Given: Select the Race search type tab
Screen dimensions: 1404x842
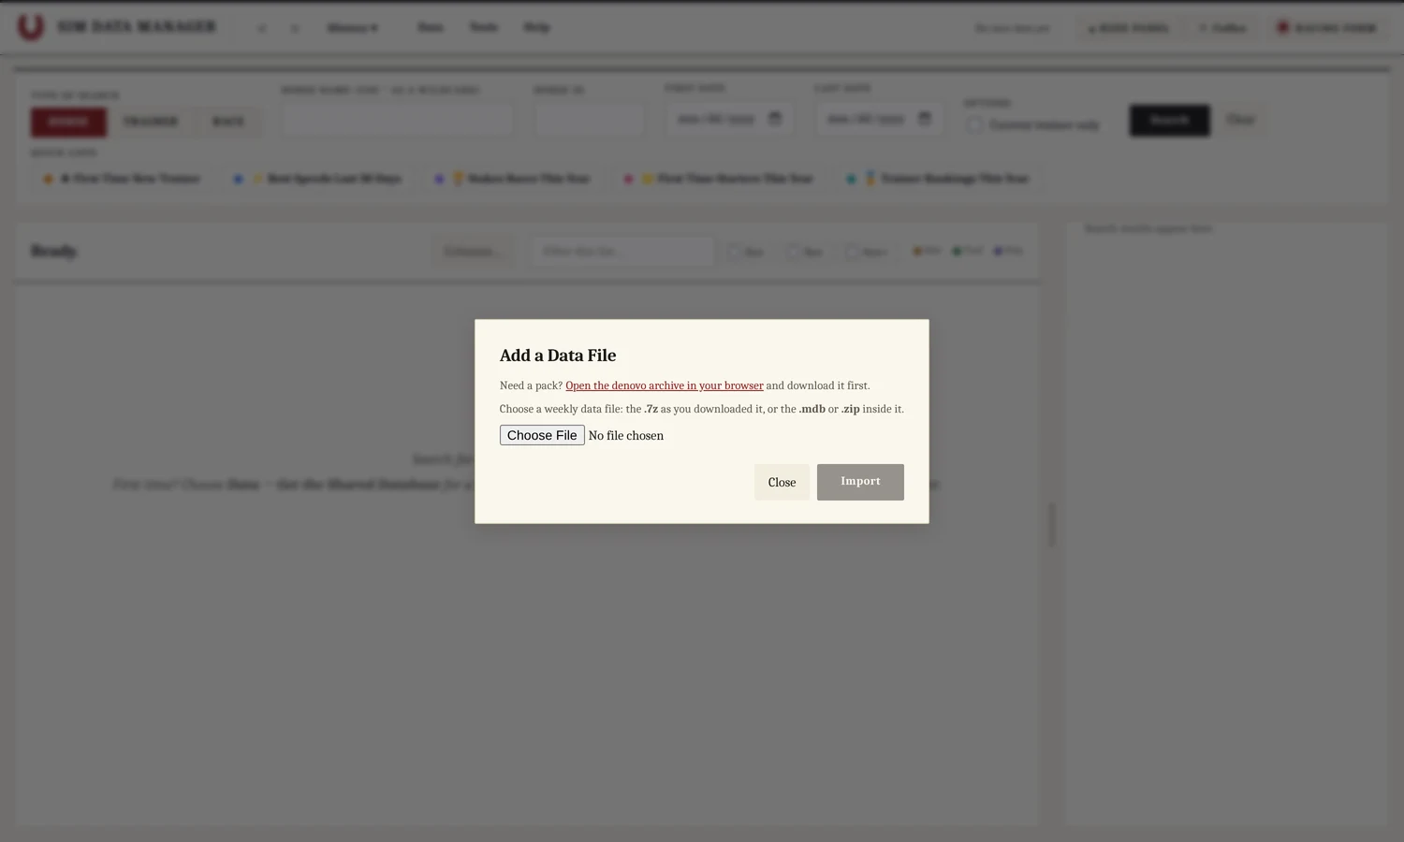Looking at the screenshot, I should coord(228,122).
